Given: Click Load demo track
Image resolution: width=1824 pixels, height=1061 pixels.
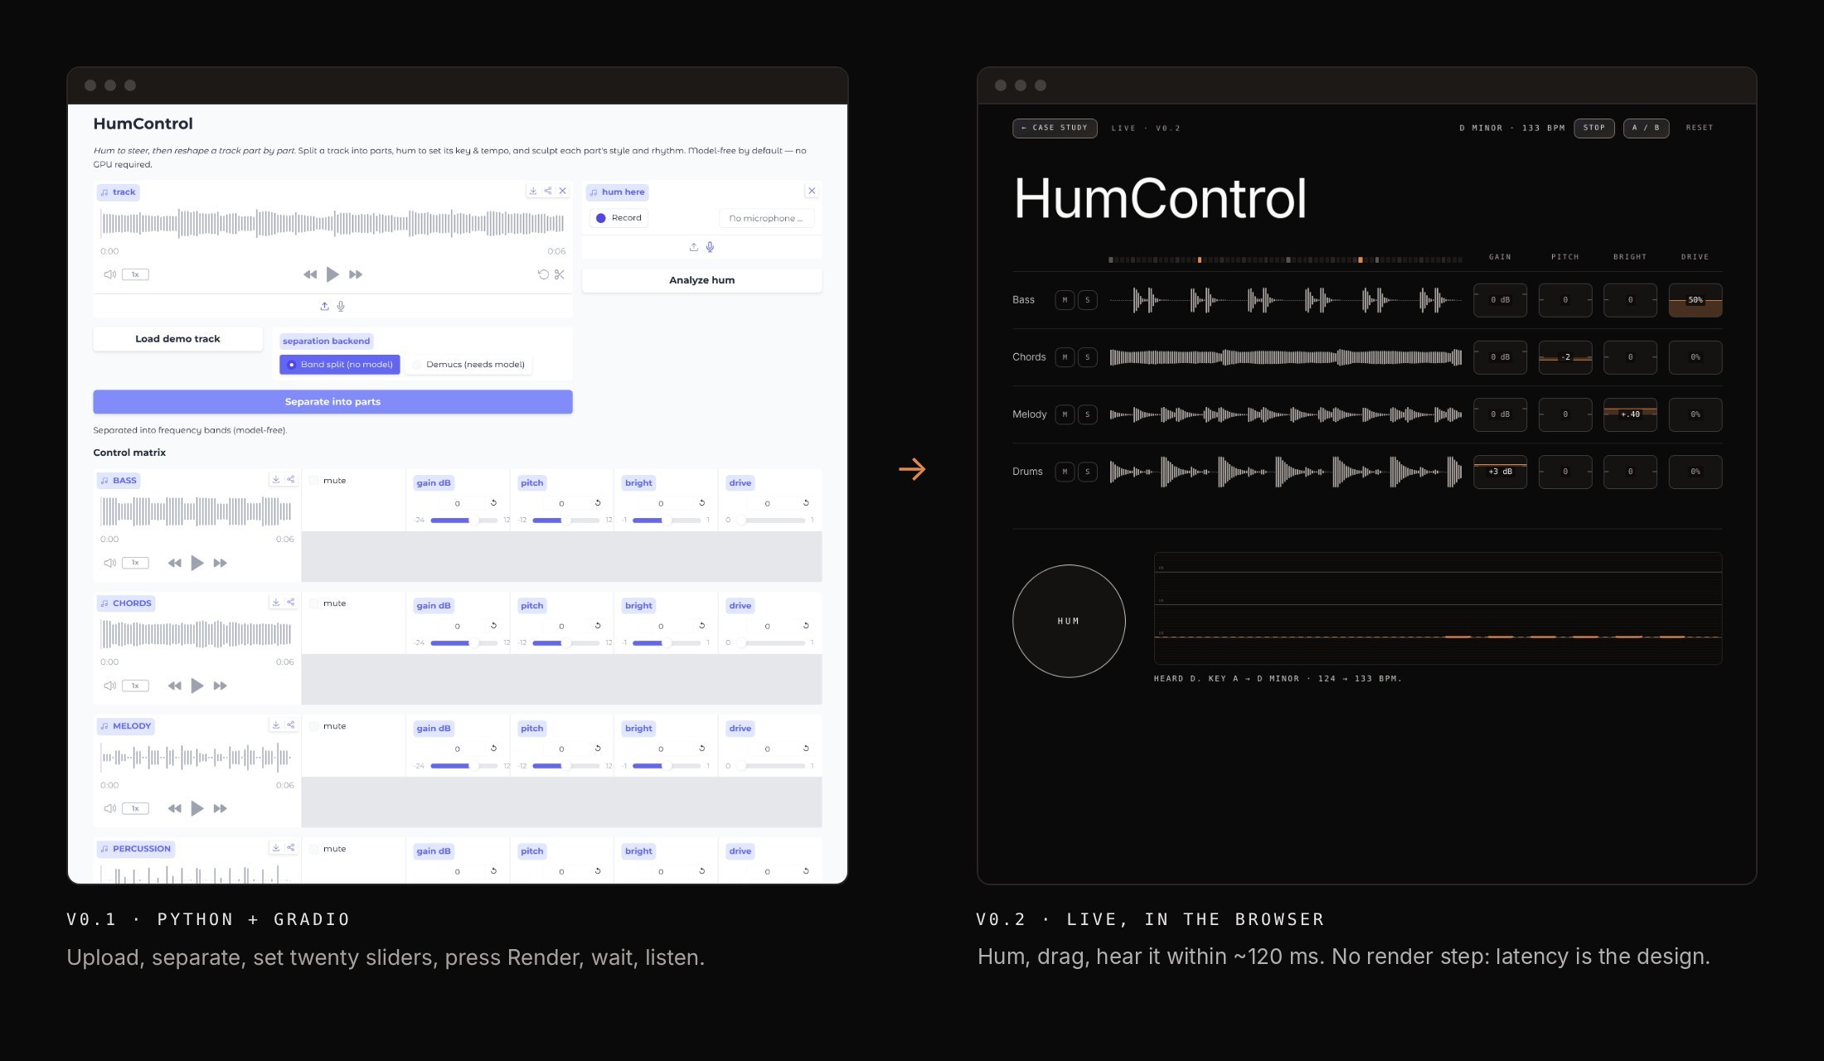Looking at the screenshot, I should click(177, 339).
